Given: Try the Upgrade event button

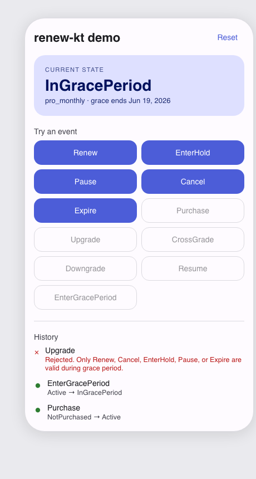Looking at the screenshot, I should [x=86, y=240].
